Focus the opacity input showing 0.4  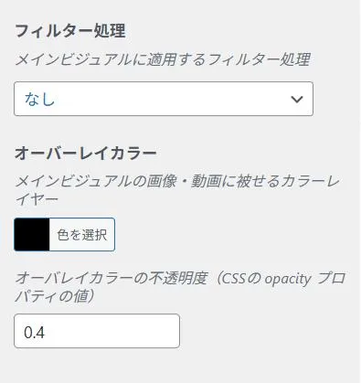97,331
